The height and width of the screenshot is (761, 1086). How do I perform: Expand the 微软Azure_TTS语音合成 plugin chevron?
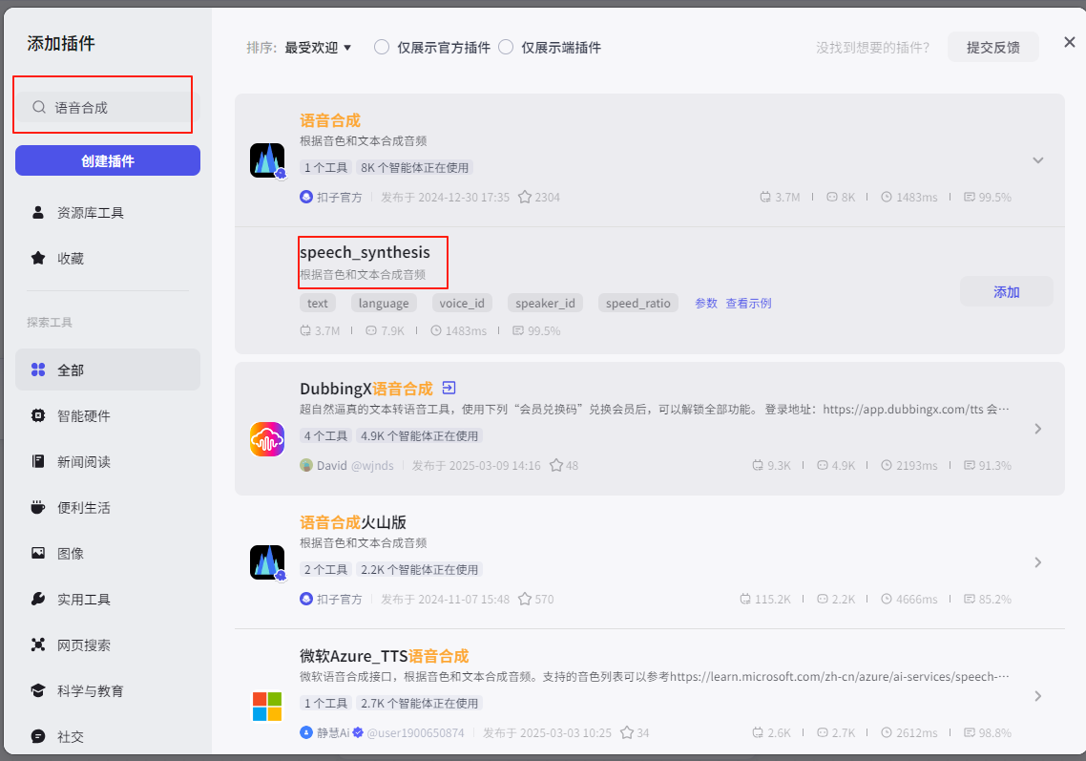coord(1037,696)
